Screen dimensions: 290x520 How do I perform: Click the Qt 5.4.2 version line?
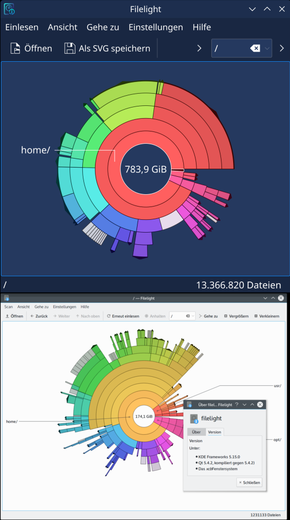tap(227, 463)
